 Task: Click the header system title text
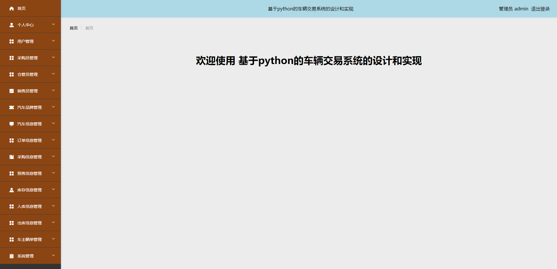click(310, 9)
